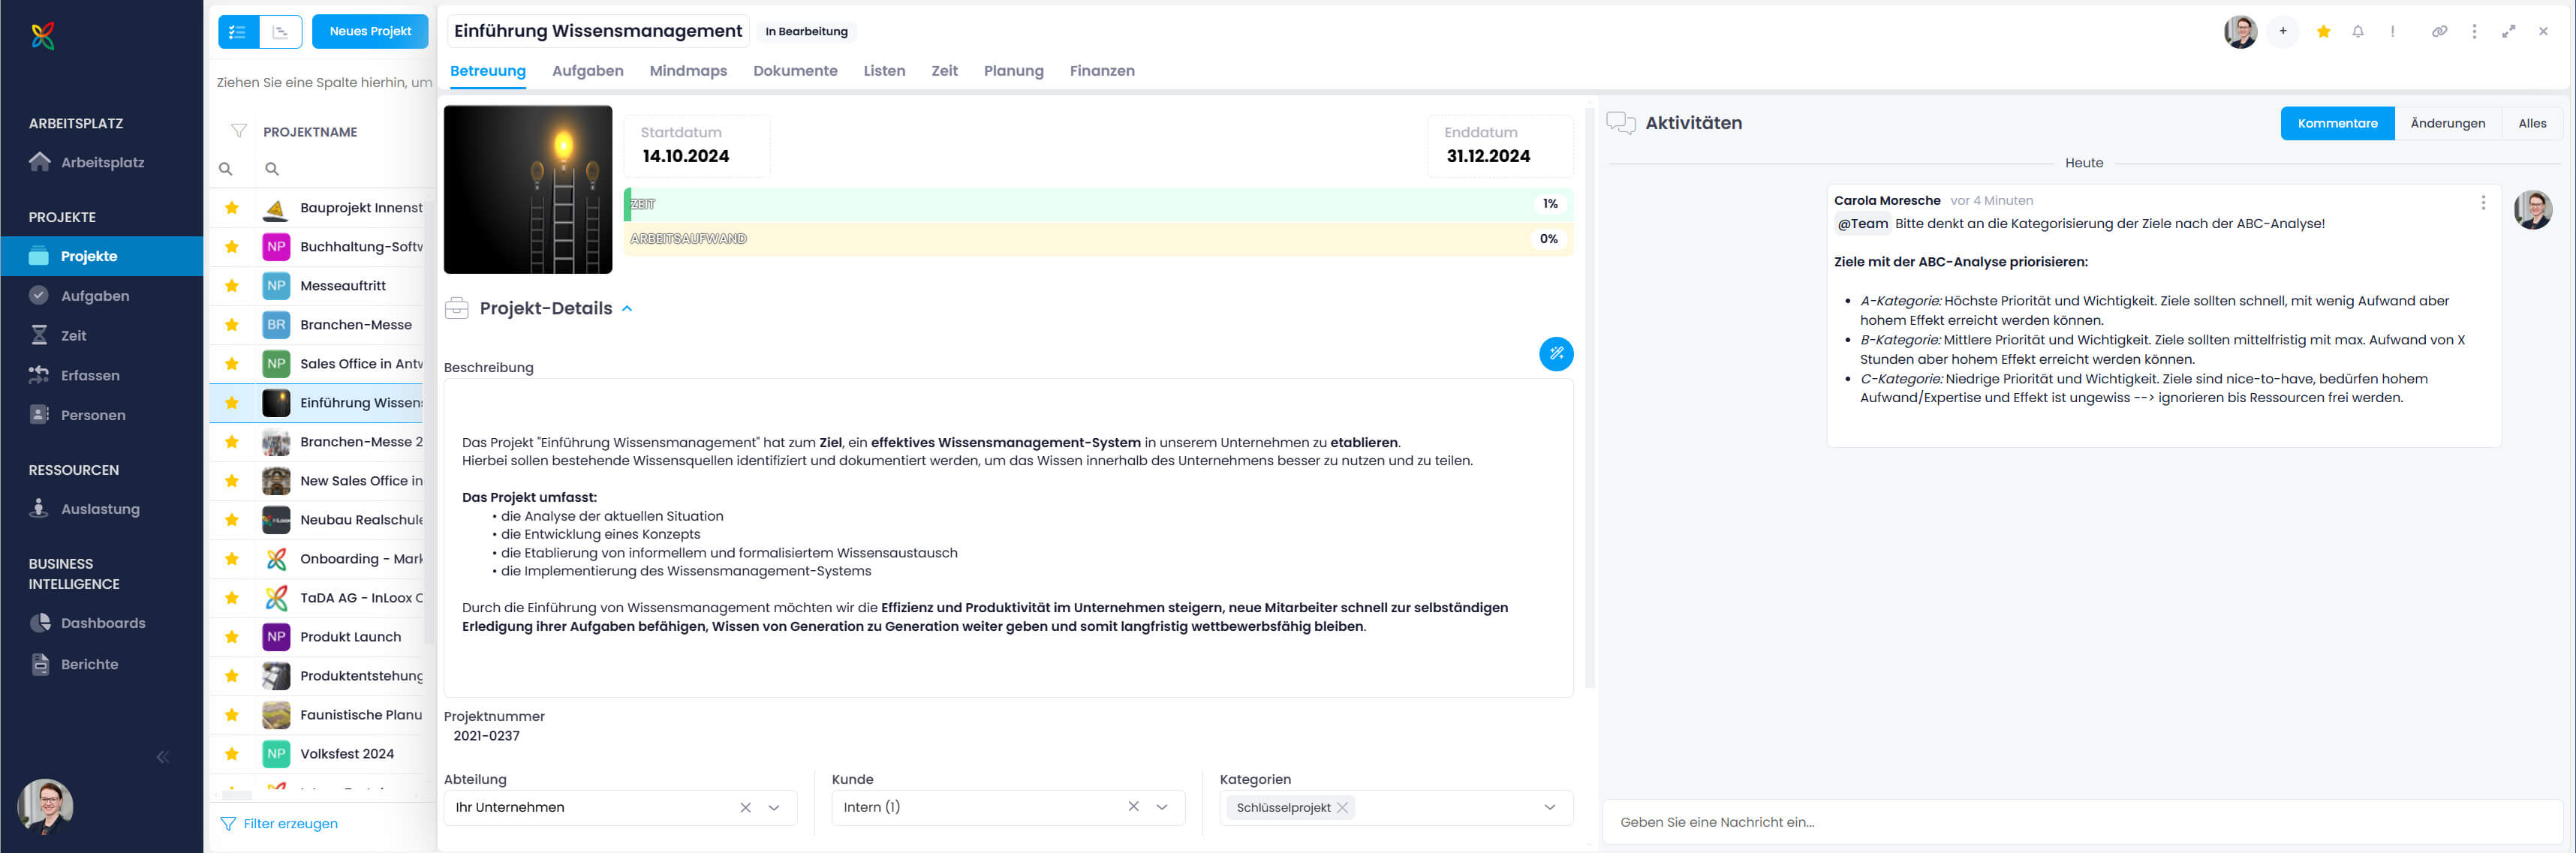This screenshot has width=2576, height=853.
Task: Clear the Kunde field value
Action: pos(1133,807)
